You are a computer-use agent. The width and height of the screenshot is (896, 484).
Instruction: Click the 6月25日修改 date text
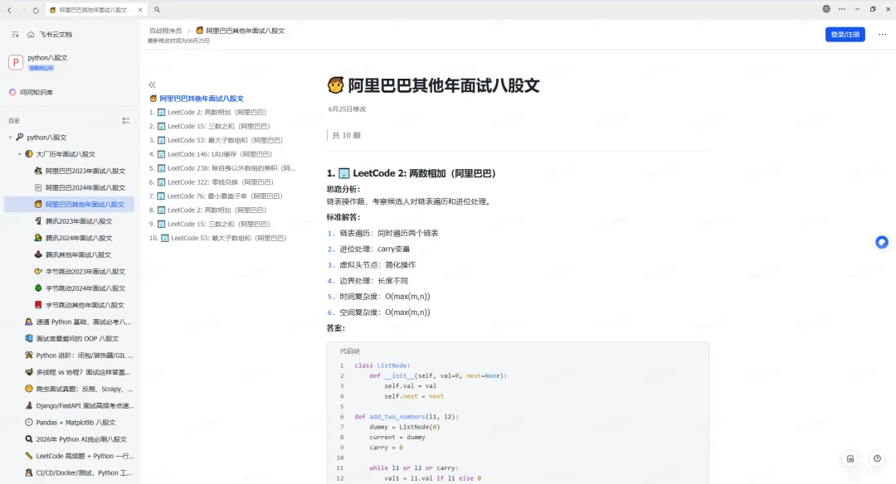pos(347,109)
